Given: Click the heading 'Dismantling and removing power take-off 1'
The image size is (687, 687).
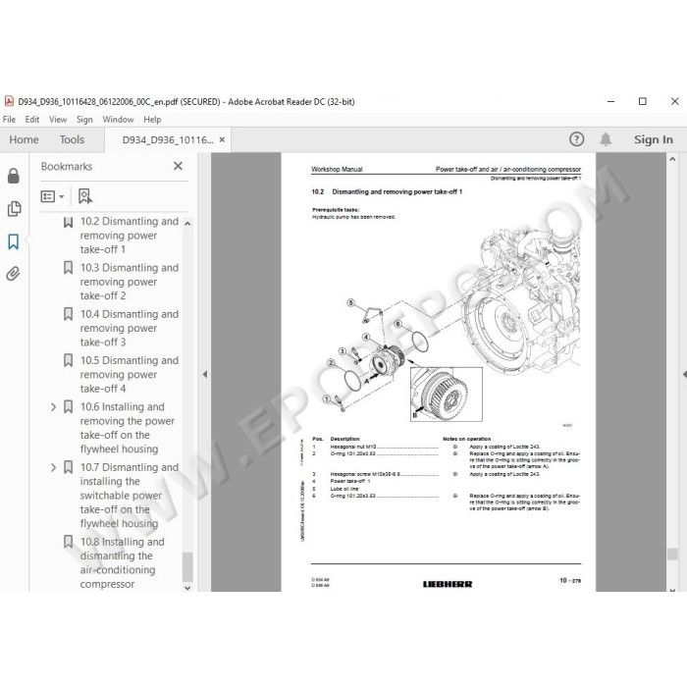Looking at the screenshot, I should pos(396,192).
